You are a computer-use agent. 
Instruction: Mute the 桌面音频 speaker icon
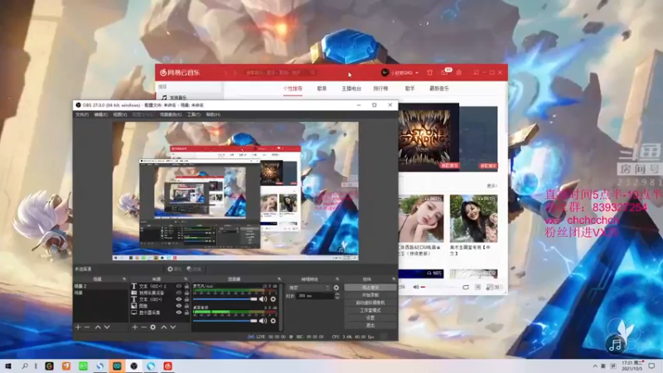(263, 321)
